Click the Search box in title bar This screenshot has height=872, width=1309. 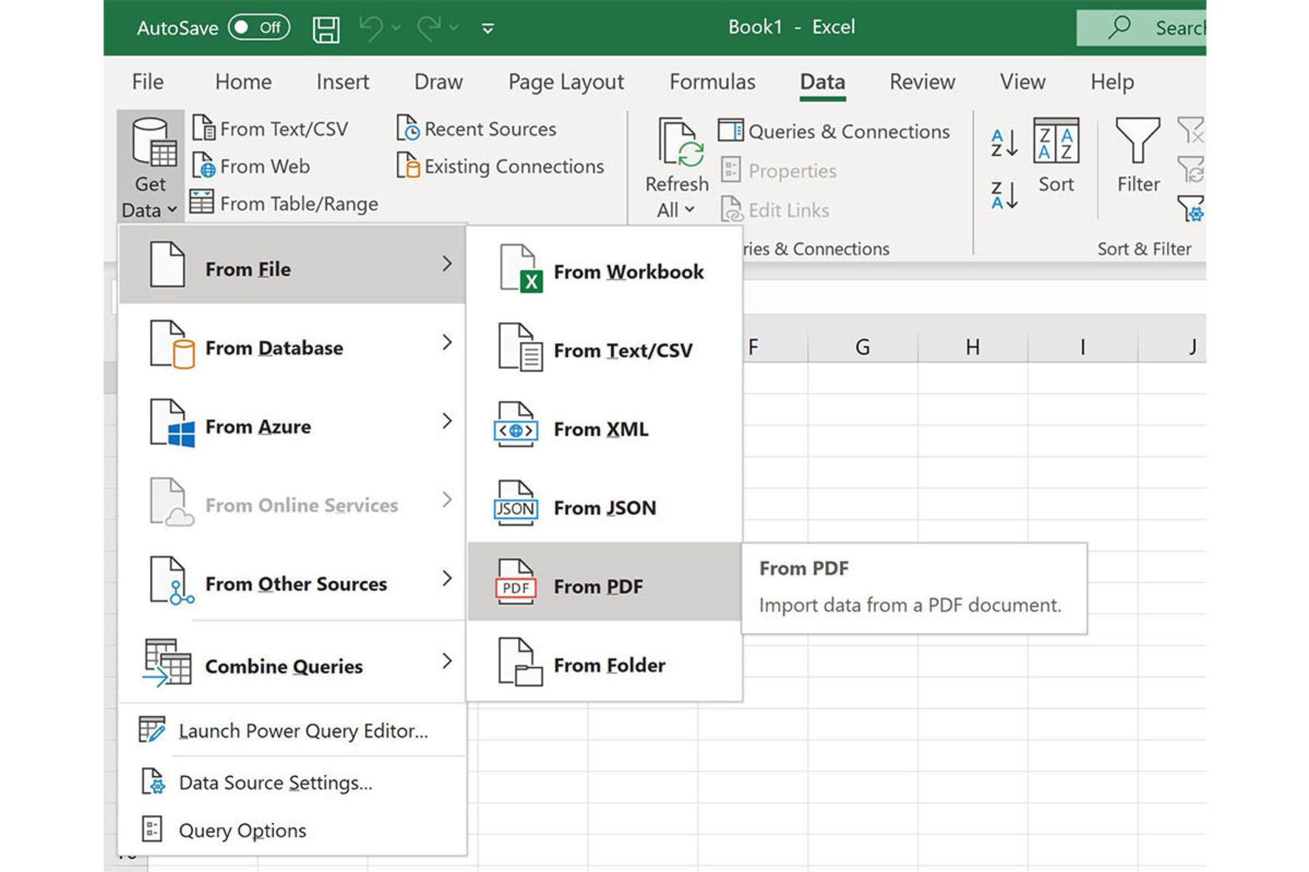click(1141, 28)
